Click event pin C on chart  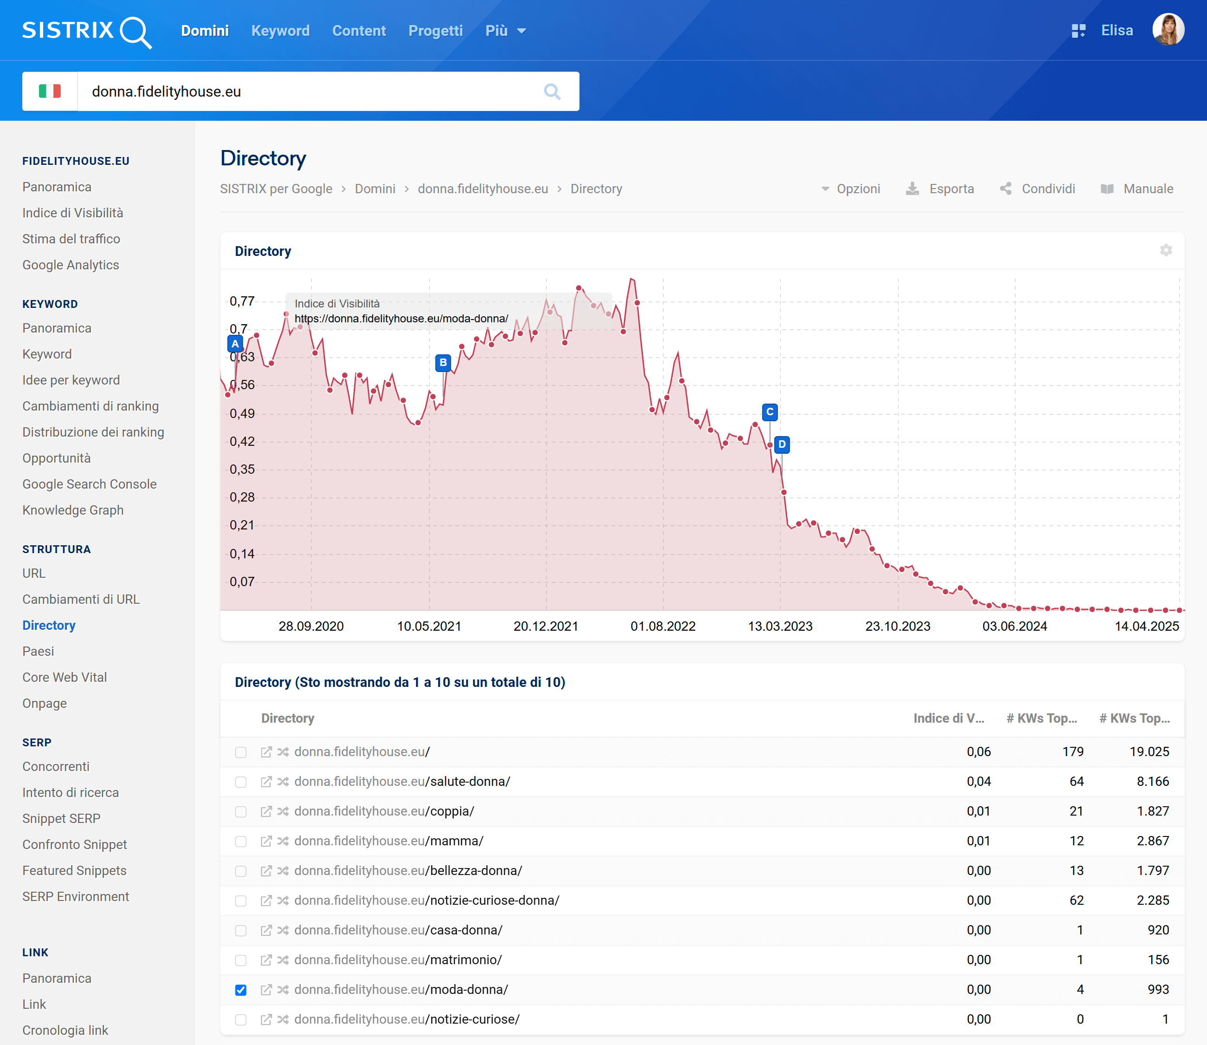click(x=770, y=411)
